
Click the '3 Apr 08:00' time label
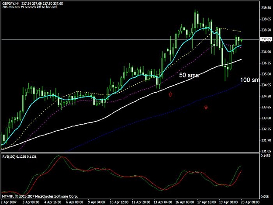(31, 202)
